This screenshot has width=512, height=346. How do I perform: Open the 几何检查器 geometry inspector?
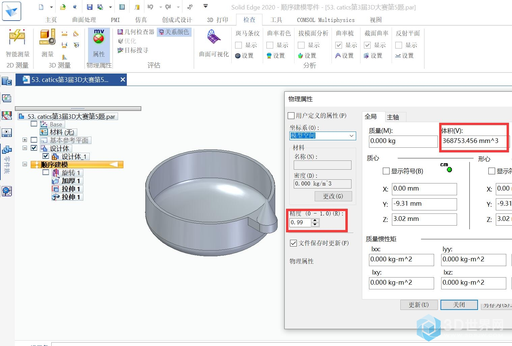pos(136,32)
